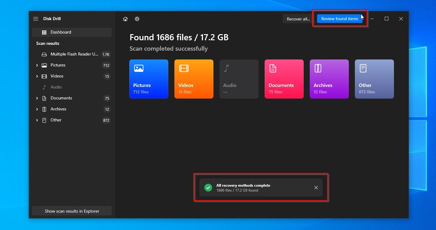Select Audio label in the sidebar
The image size is (436, 230).
(56, 87)
